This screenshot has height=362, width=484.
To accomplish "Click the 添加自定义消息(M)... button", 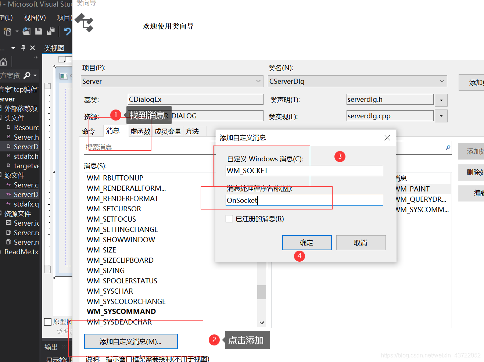I will (x=131, y=341).
